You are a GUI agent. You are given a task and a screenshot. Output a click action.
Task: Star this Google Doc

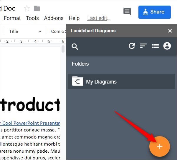tap(27, 8)
